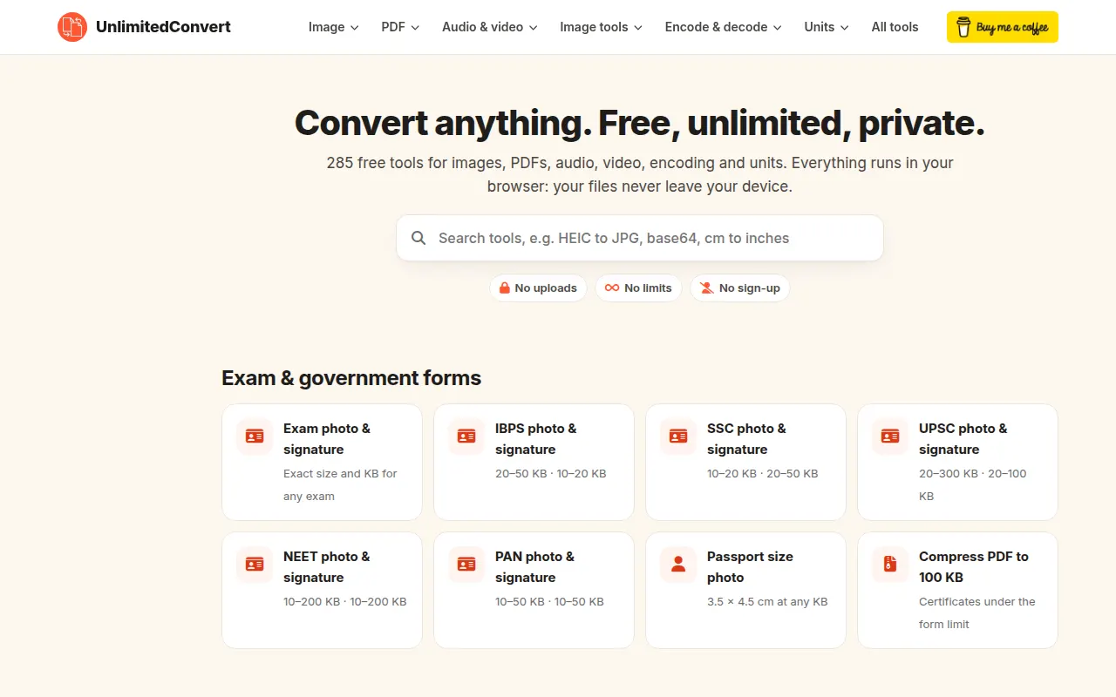
Task: Click the UnlimitedConvert brand name
Action: coord(163,27)
